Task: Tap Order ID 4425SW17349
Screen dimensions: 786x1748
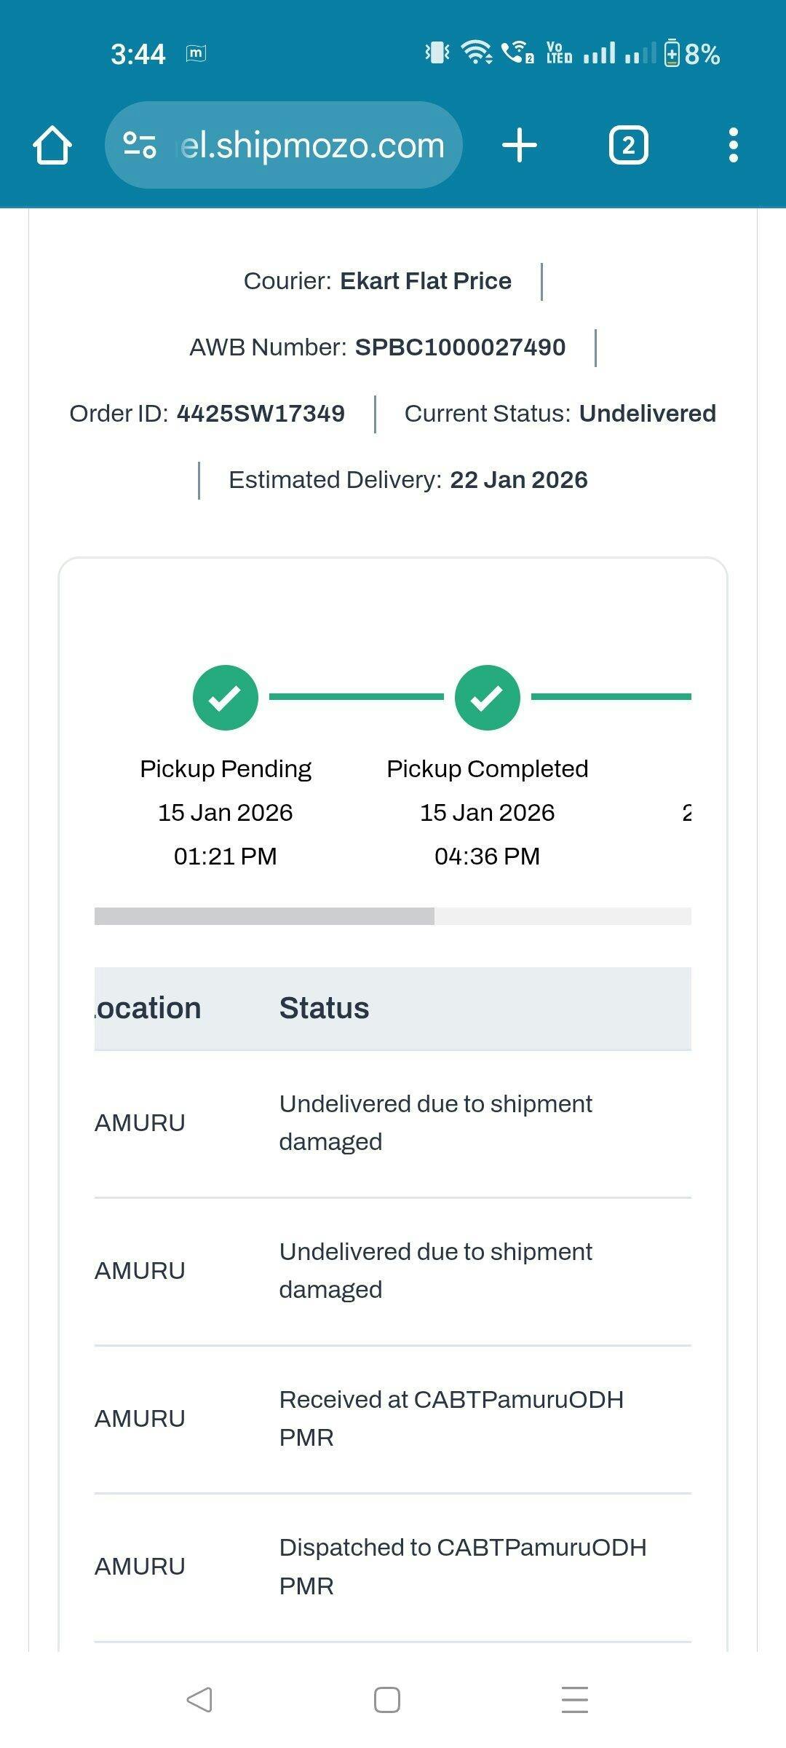Action: coord(260,414)
